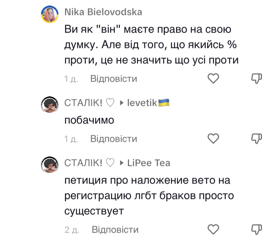The width and height of the screenshot is (274, 240).
Task: Click Відповісти under the петиция comment
Action: pyautogui.click(x=115, y=230)
